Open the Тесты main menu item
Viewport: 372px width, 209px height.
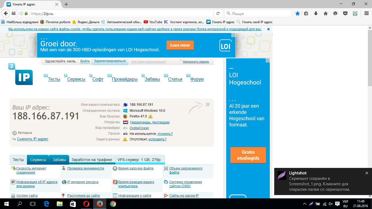(54, 79)
